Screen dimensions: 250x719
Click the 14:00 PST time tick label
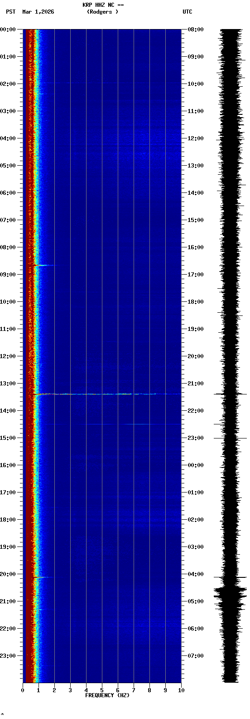click(x=8, y=411)
